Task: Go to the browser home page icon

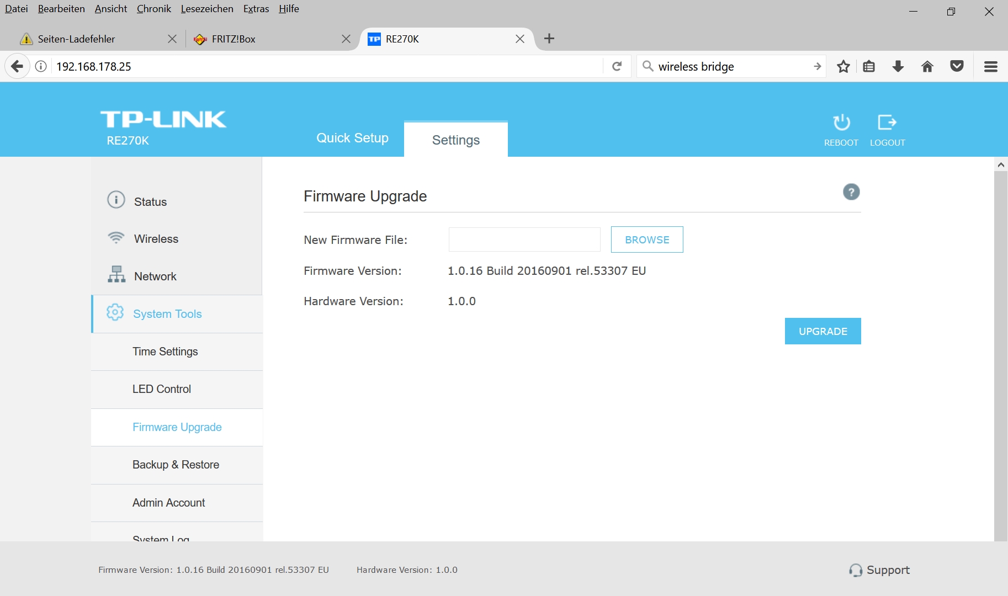Action: pos(927,67)
